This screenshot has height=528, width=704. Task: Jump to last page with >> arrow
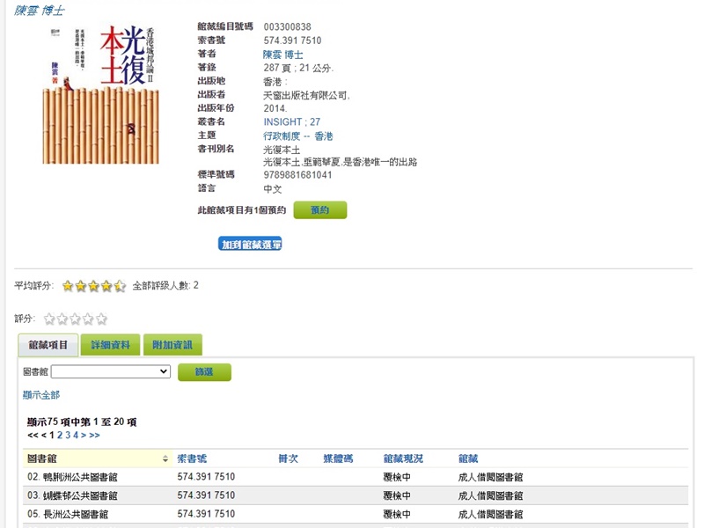94,435
